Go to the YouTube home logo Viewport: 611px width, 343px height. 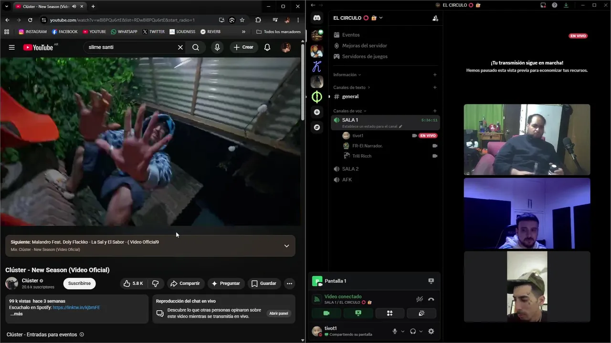point(38,47)
